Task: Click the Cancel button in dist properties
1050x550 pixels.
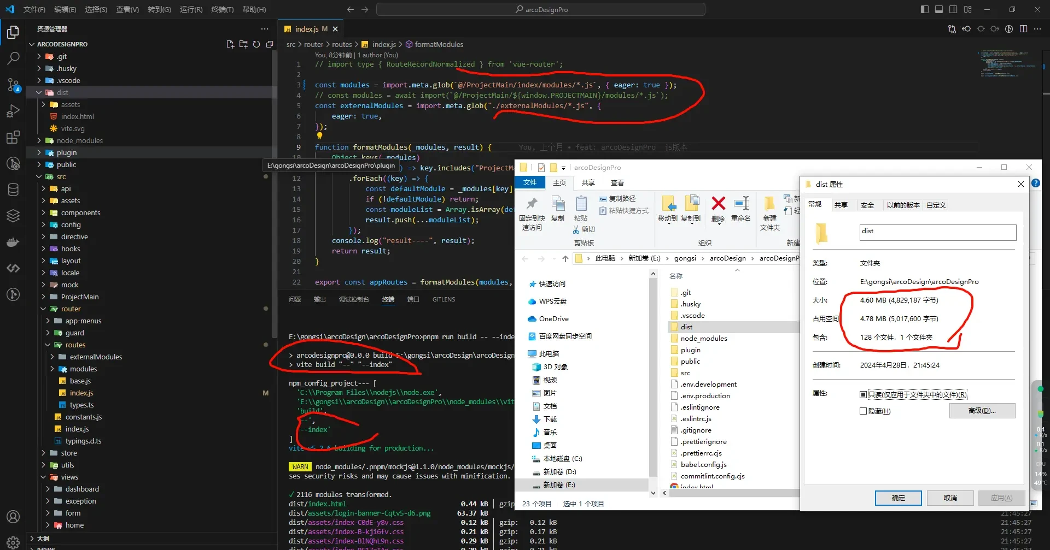Action: (x=950, y=498)
